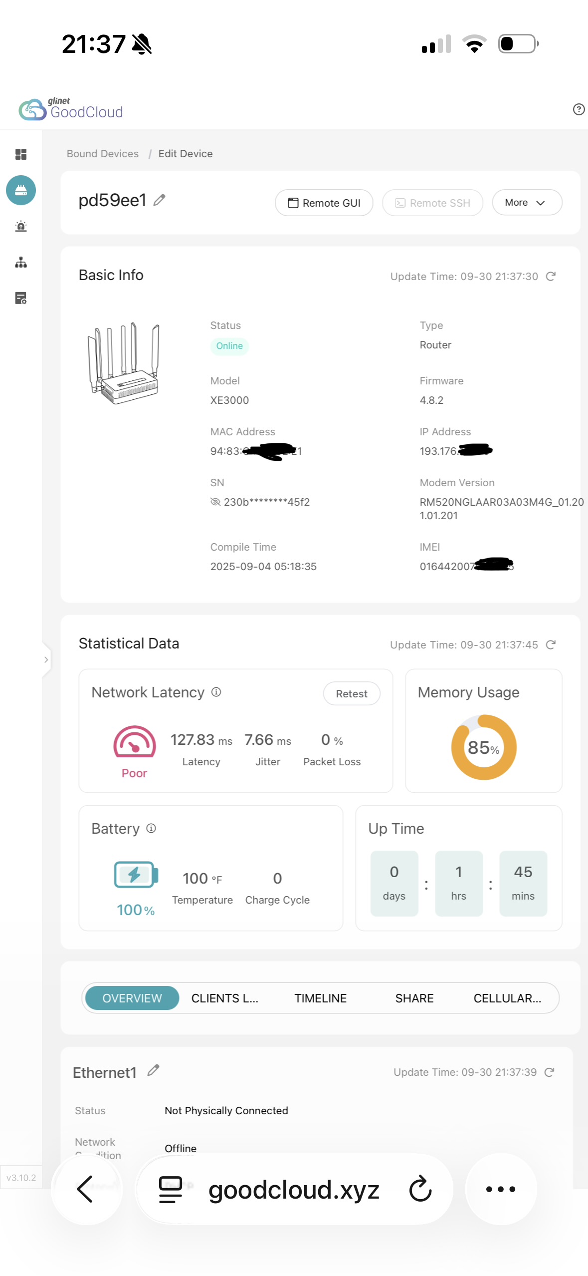Select the devices router icon in sidebar
Image resolution: width=588 pixels, height=1276 pixels.
[x=21, y=190]
